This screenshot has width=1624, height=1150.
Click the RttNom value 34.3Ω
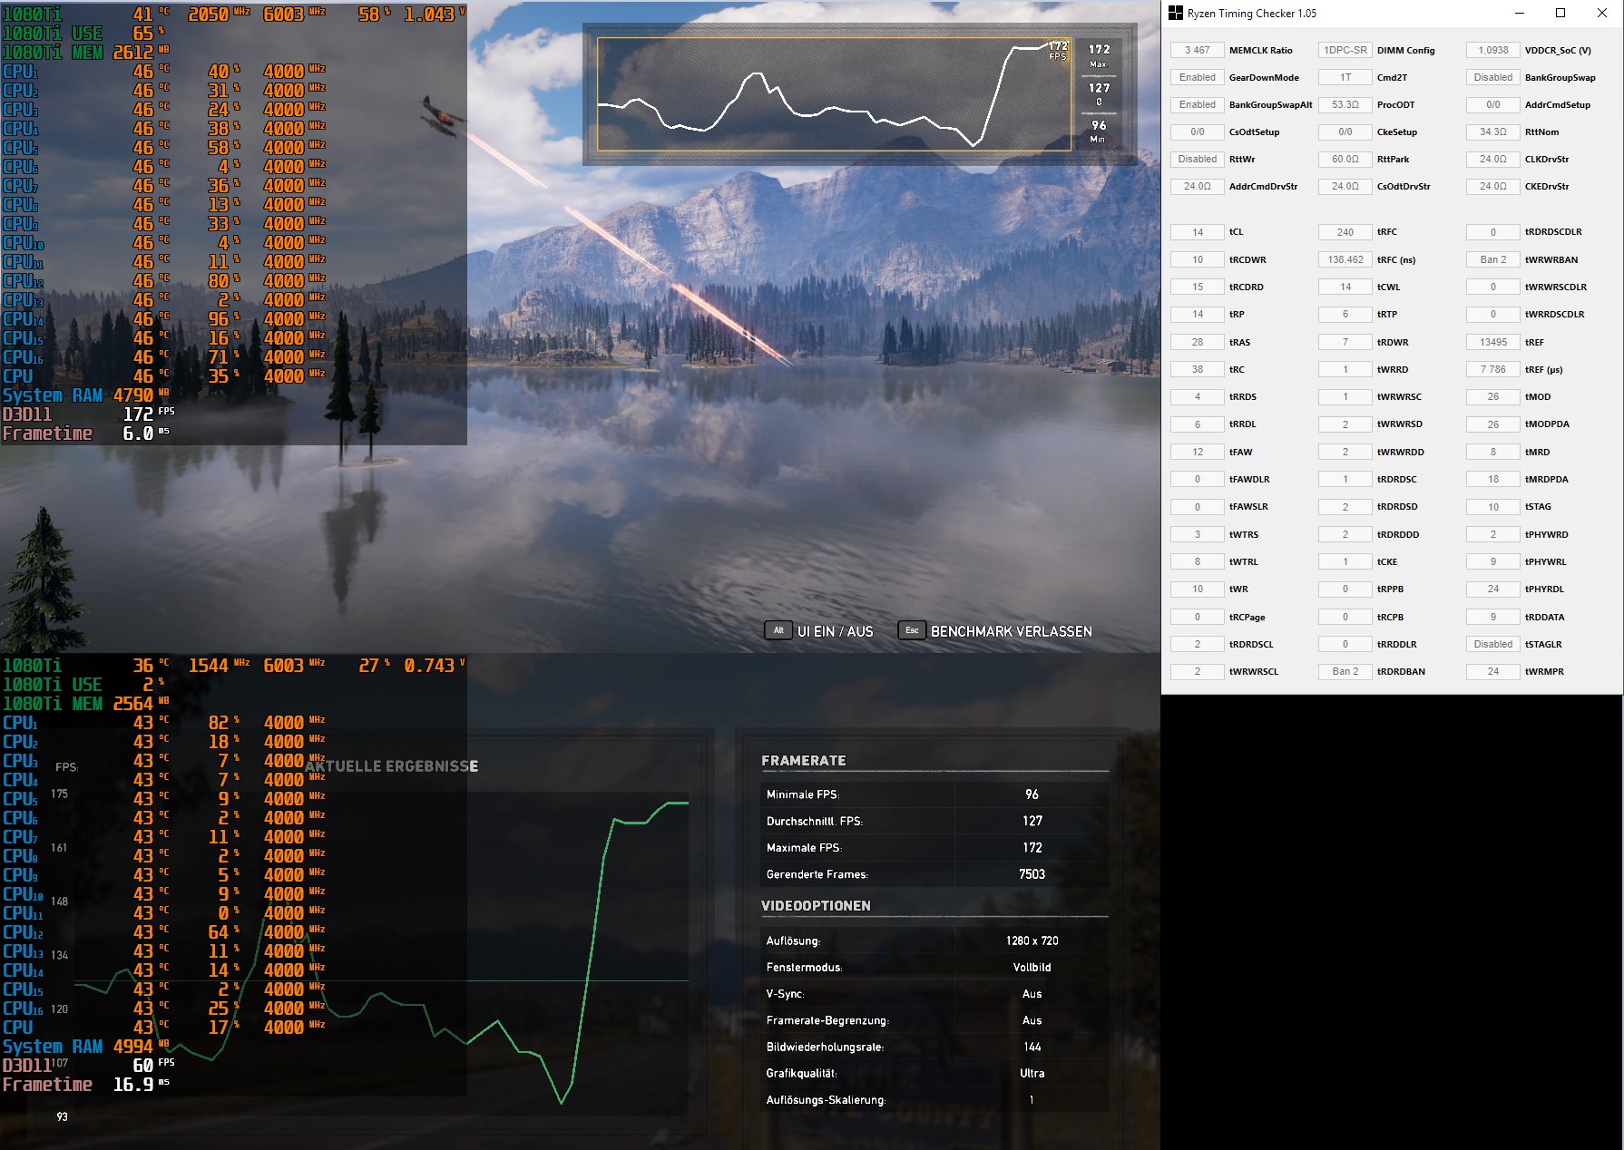[x=1493, y=132]
